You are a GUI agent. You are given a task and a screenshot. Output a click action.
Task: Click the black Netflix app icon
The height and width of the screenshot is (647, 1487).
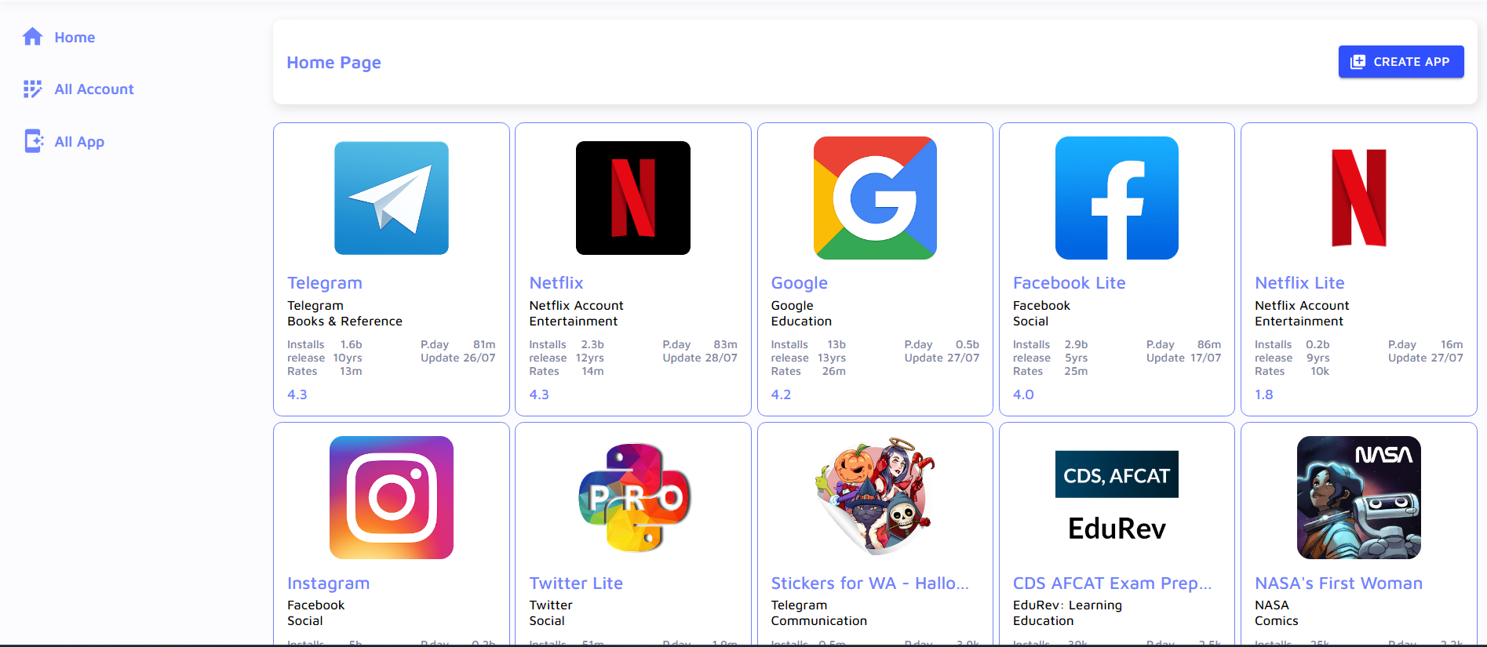pos(632,198)
